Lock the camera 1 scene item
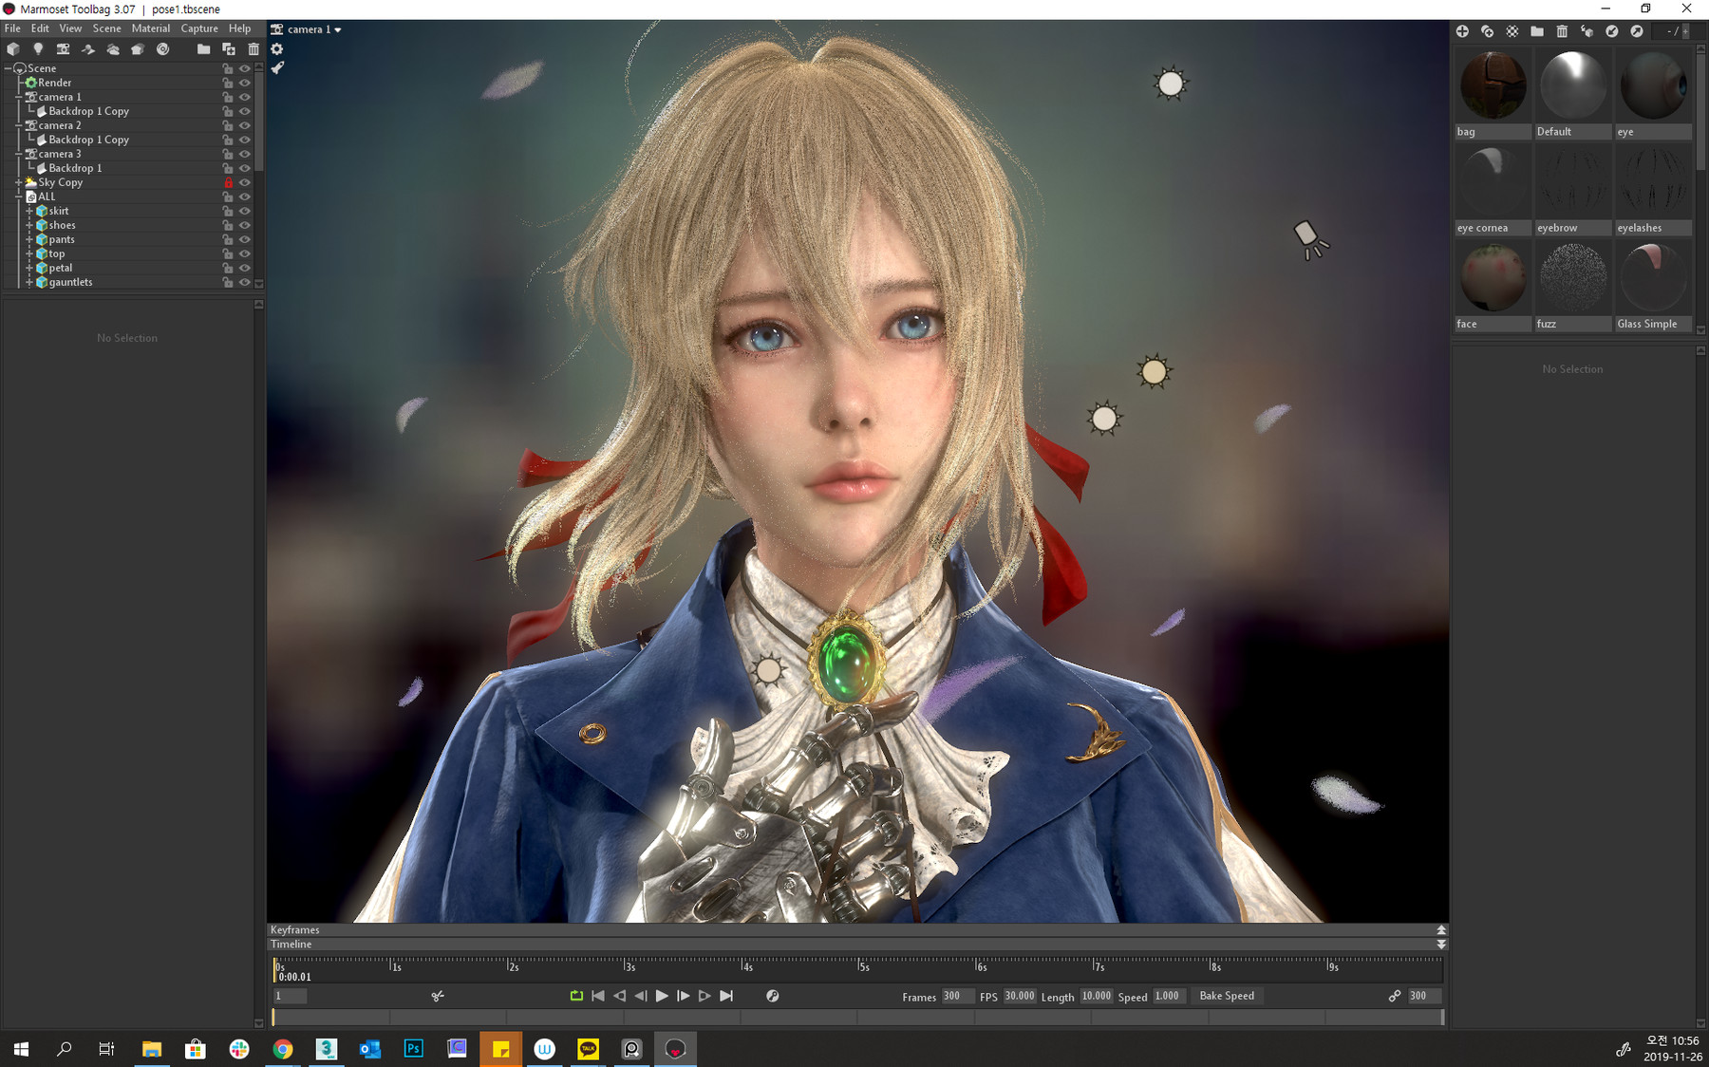The height and width of the screenshot is (1067, 1709). [228, 96]
